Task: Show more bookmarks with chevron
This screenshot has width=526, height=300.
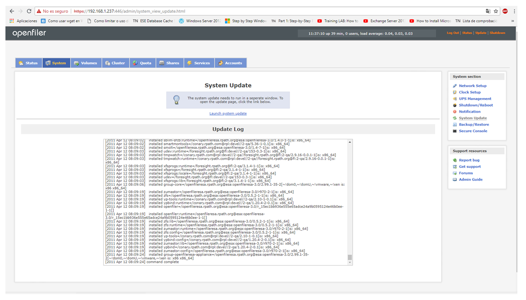Action: coord(512,21)
